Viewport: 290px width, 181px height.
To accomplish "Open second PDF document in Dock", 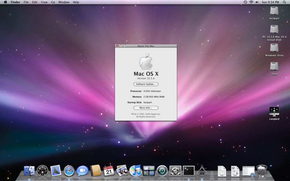I will 235,171.
